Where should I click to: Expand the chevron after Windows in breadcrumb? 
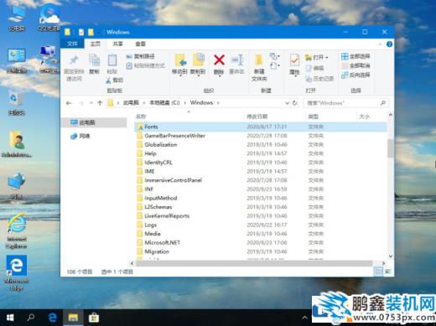pos(218,103)
